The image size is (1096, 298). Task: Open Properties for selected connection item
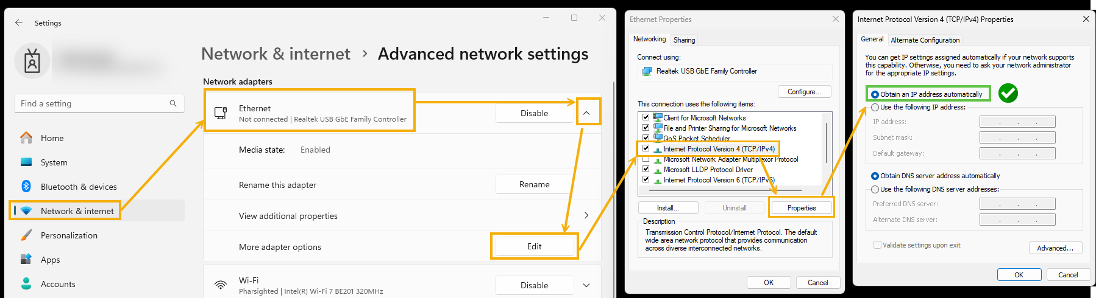coord(802,208)
